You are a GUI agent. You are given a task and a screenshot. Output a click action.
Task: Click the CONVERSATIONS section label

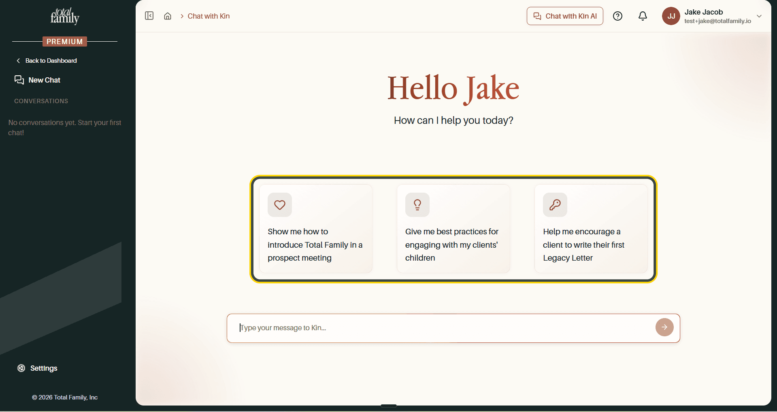pyautogui.click(x=41, y=101)
